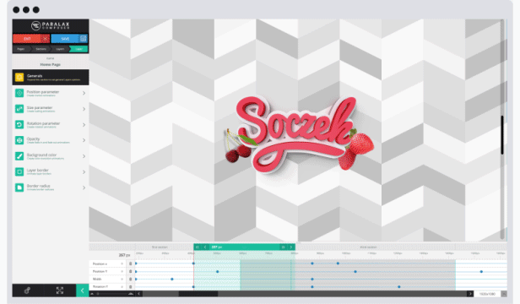Expand the Border radius section

pyautogui.click(x=84, y=187)
